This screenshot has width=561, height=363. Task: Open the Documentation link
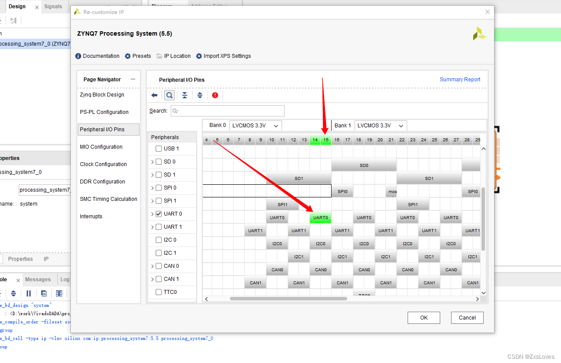pyautogui.click(x=97, y=56)
